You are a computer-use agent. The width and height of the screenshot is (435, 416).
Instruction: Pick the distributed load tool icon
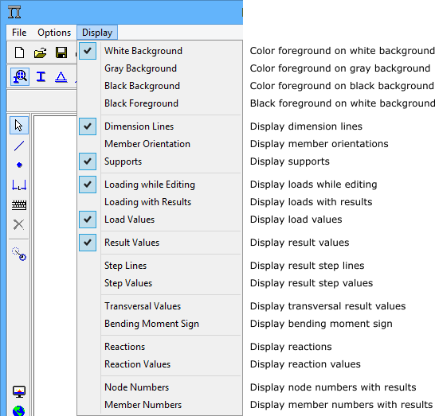point(19,205)
